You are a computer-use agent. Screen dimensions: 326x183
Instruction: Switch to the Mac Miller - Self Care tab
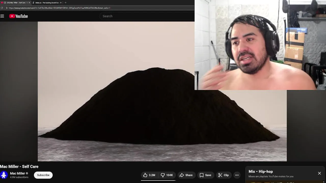pyautogui.click(x=16, y=3)
